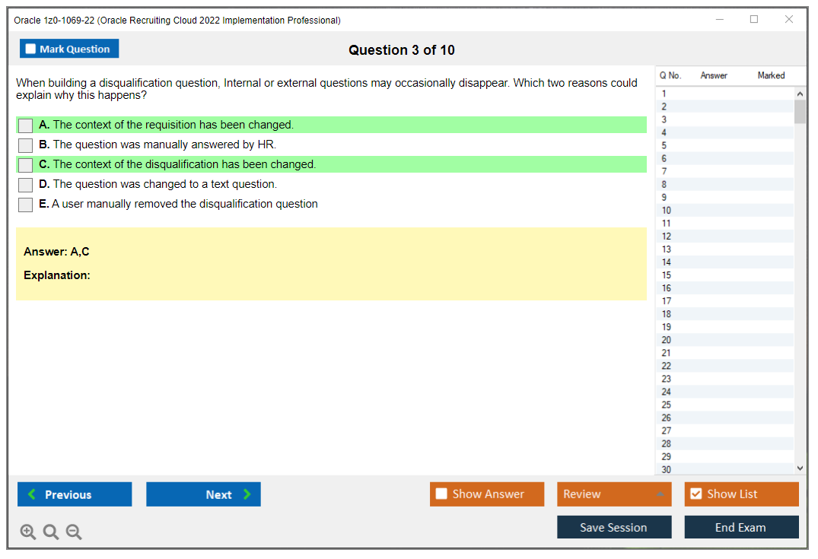The width and height of the screenshot is (818, 559).
Task: Check answer option C checkbox
Action: pyautogui.click(x=25, y=164)
